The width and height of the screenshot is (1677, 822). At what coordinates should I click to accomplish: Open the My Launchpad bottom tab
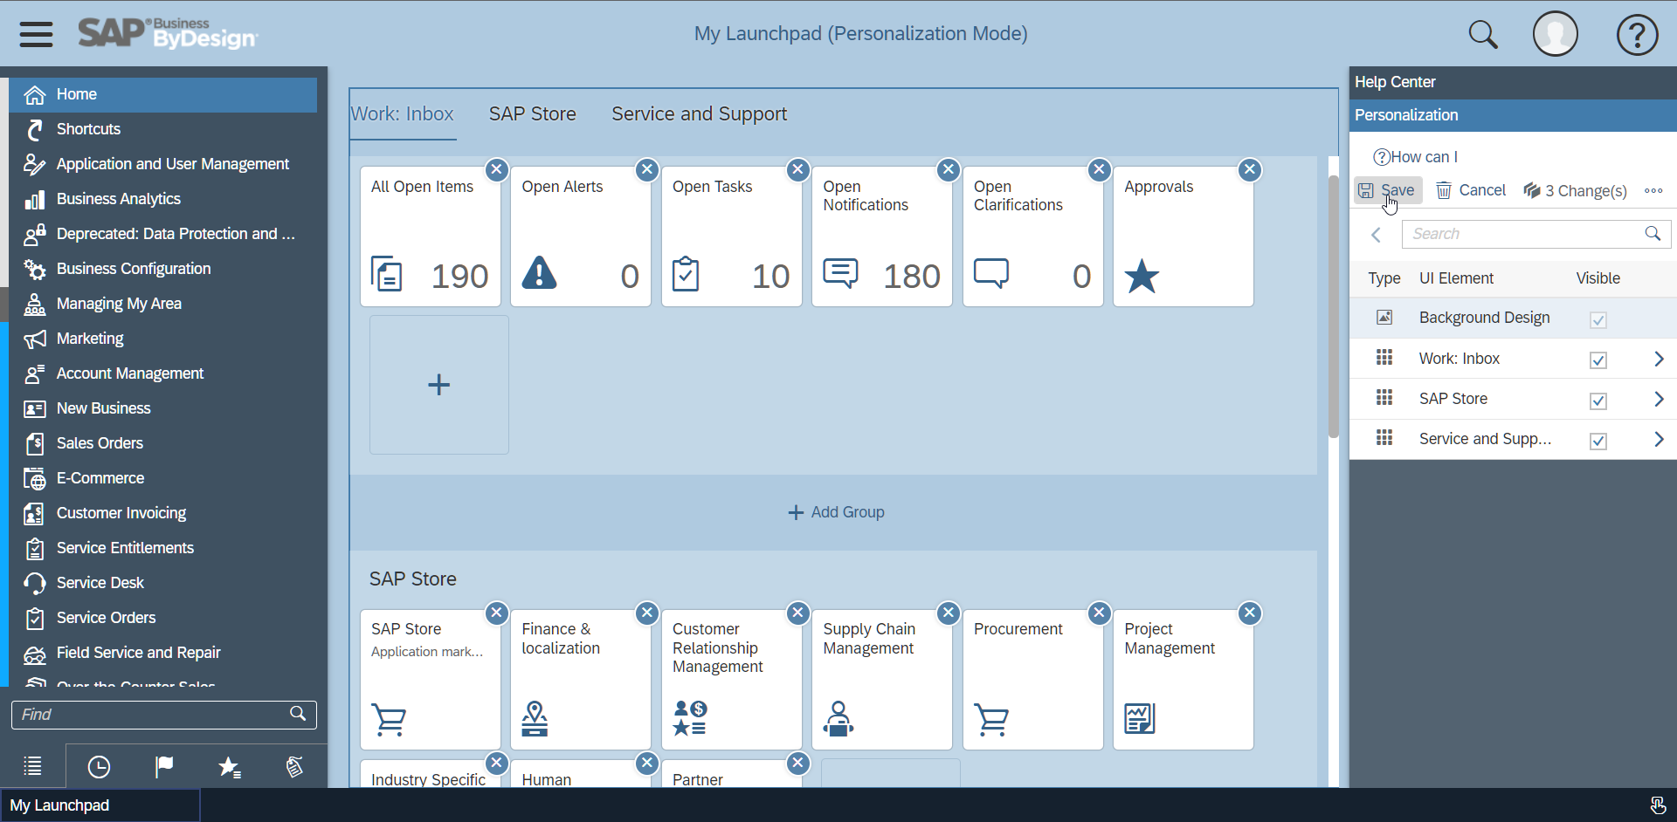[x=100, y=805]
